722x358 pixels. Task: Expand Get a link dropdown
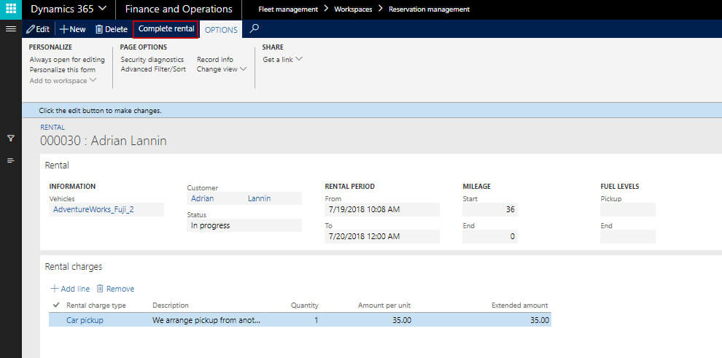tap(282, 59)
